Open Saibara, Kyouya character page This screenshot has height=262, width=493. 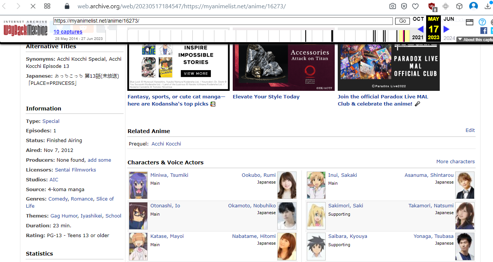click(348, 236)
